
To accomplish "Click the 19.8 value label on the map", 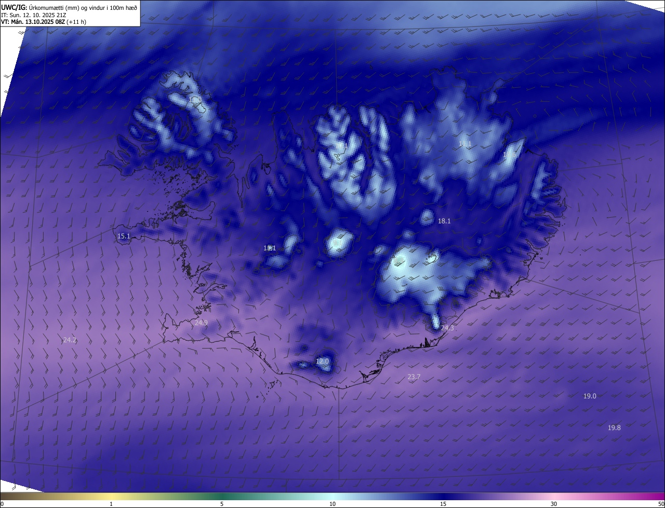I will pyautogui.click(x=614, y=428).
